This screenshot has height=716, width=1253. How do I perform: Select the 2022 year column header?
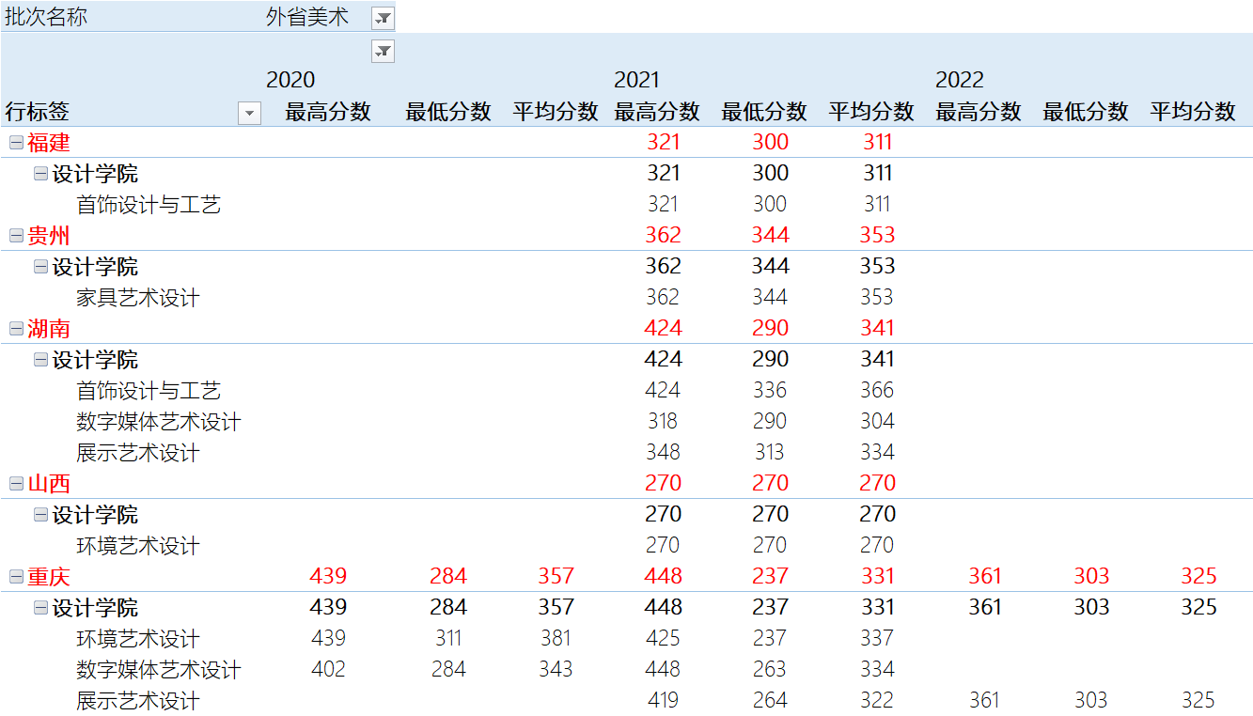[x=959, y=81]
